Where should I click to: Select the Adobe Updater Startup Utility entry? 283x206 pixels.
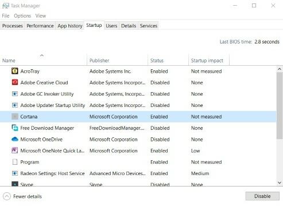53,105
